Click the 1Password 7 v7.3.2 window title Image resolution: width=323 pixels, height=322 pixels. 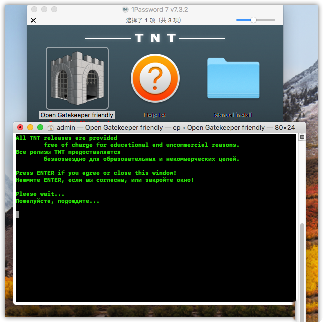pyautogui.click(x=159, y=9)
